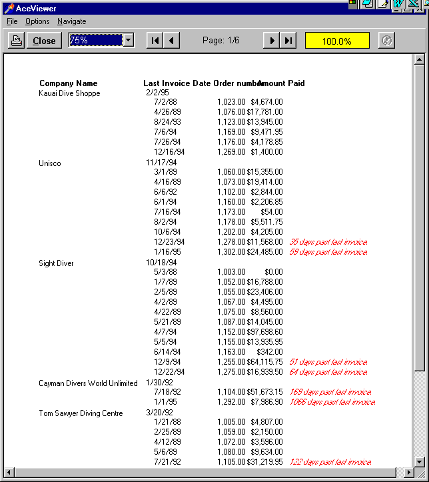
Task: Click the Company Name column header
Action: click(69, 83)
